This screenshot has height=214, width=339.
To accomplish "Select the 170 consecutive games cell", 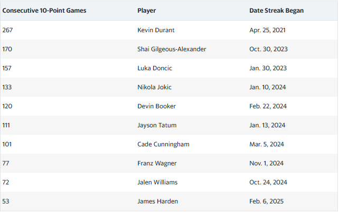I will [x=7, y=49].
